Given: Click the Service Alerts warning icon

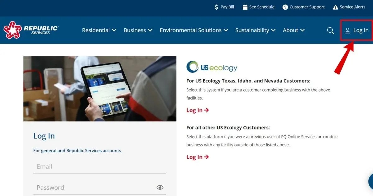Looking at the screenshot, I should point(335,7).
